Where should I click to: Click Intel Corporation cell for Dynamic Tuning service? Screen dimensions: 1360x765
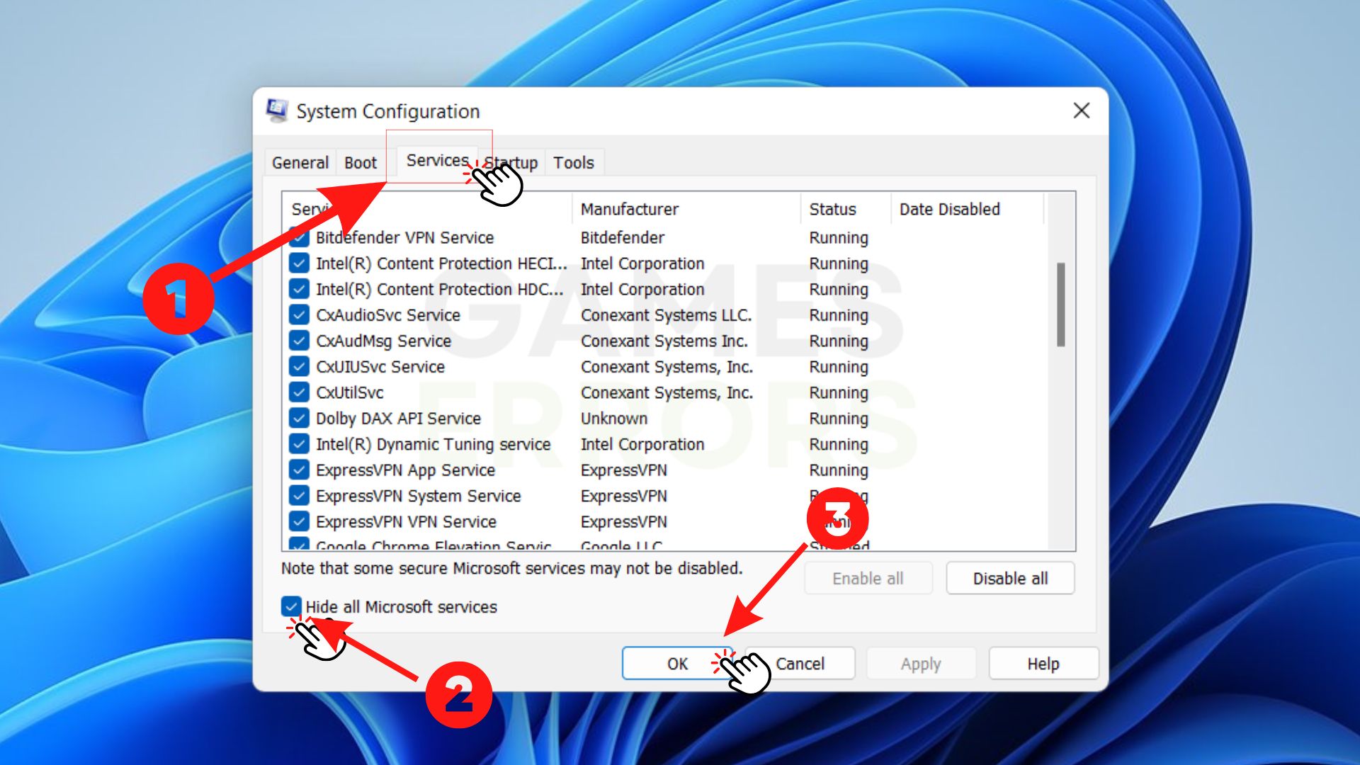(642, 445)
